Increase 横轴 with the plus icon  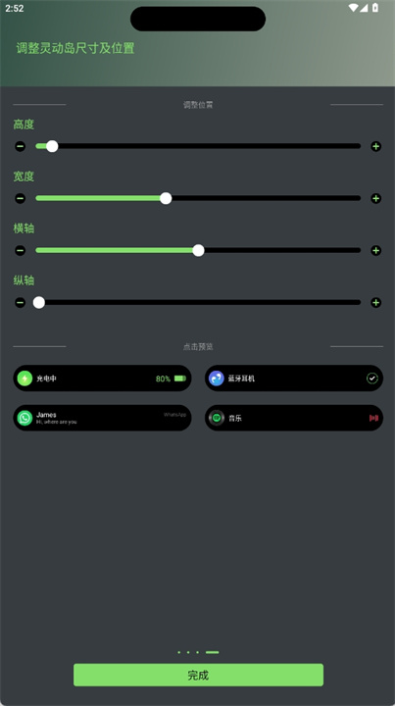[376, 250]
